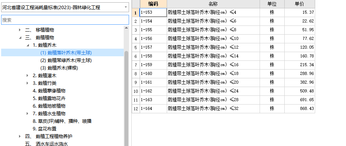Viewport: 346px width, 146px height.
Task: Select code cell 1-162
Action: [x=153, y=91]
